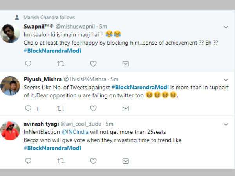Retweet Piyush_Mishra's tweet
235x176 pixels.
[61, 108]
